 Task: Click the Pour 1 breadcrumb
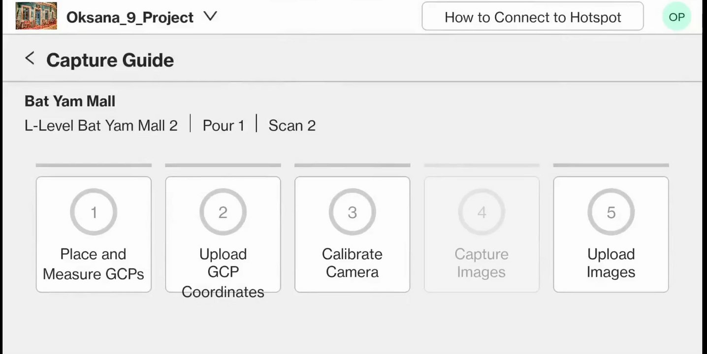click(224, 125)
